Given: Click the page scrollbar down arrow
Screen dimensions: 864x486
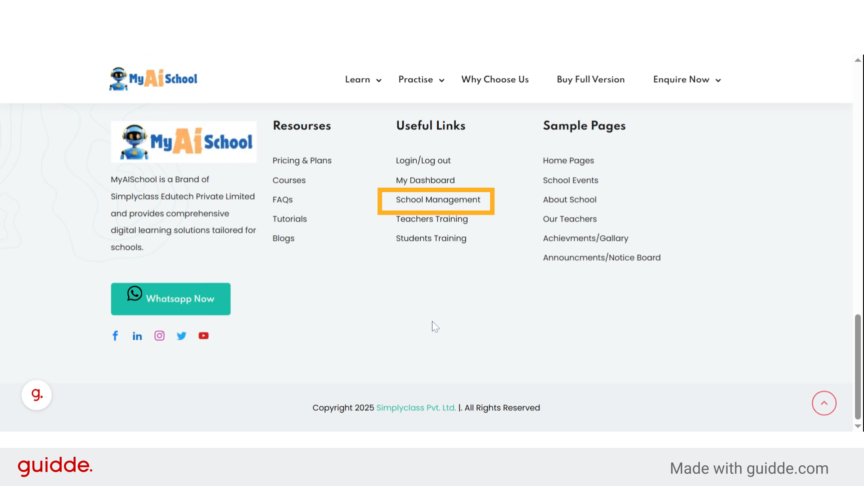Looking at the screenshot, I should coord(858,426).
